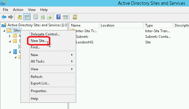Click the Forward arrow toolbar icon
189x109 pixels.
point(11,17)
